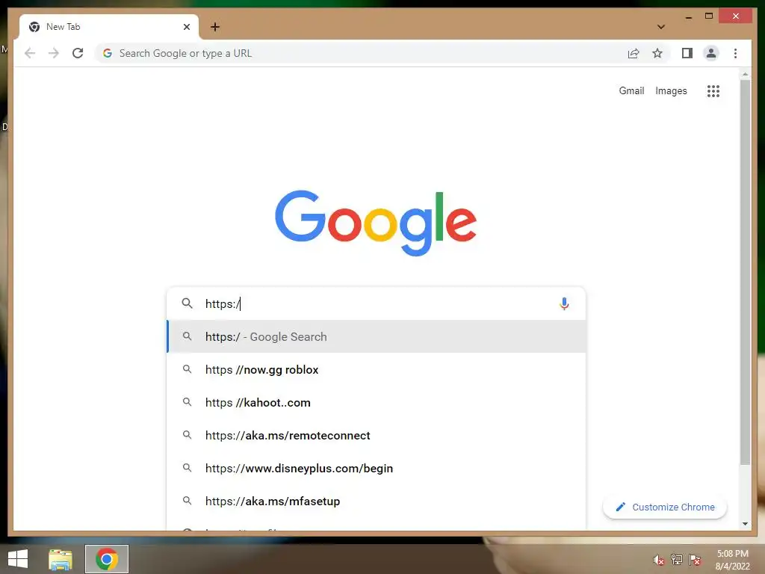Reload the current page

pos(78,53)
